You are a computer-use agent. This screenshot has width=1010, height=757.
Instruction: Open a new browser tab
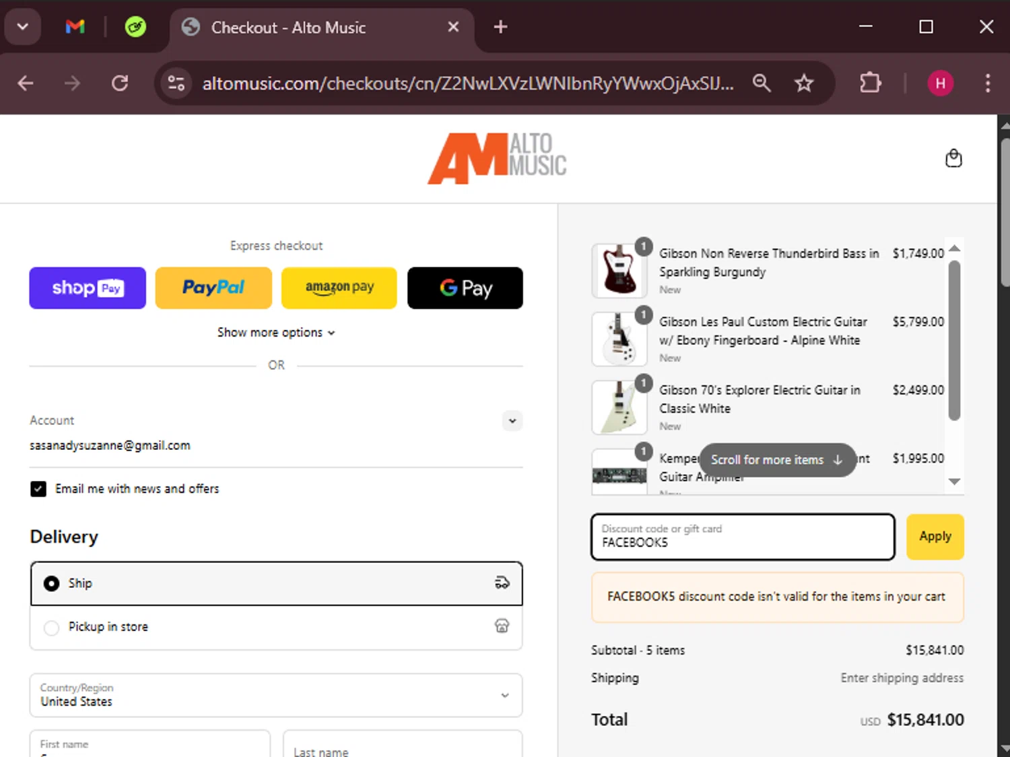[x=500, y=27]
